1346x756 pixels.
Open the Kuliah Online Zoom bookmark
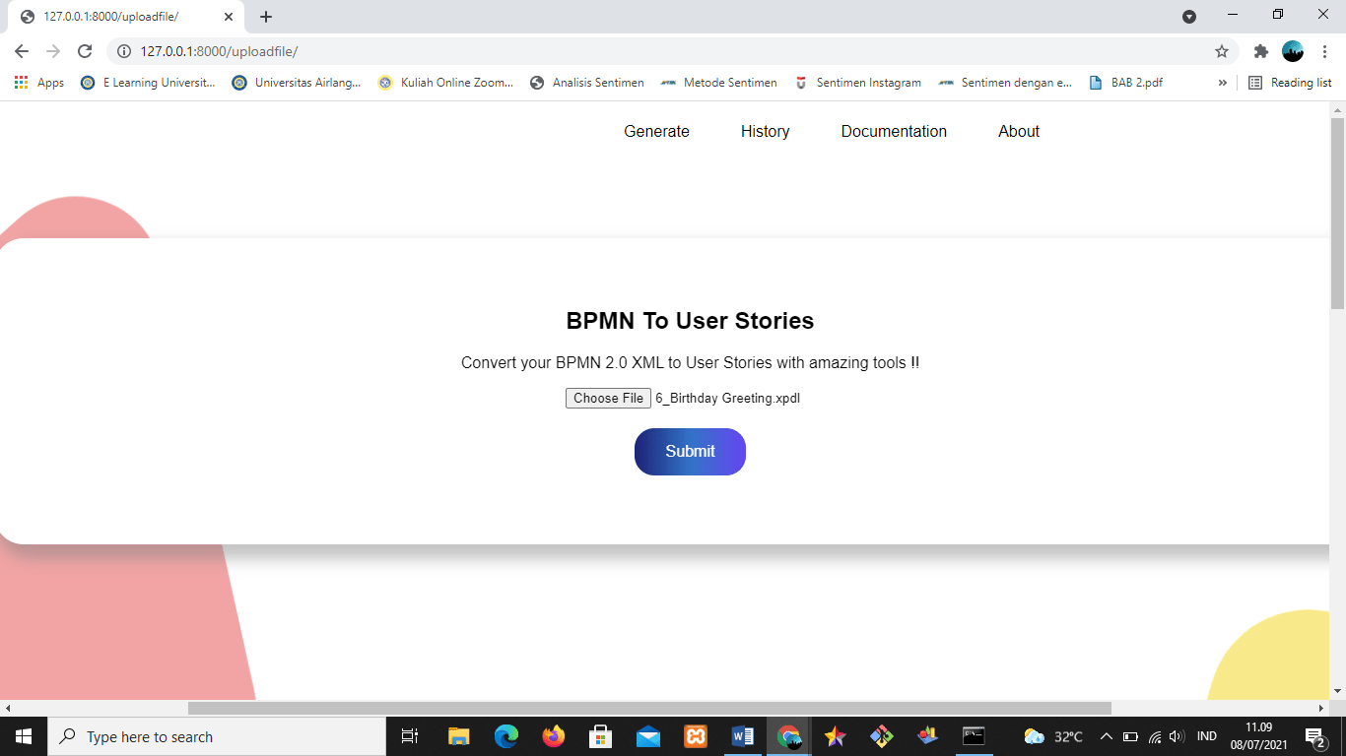coord(445,83)
